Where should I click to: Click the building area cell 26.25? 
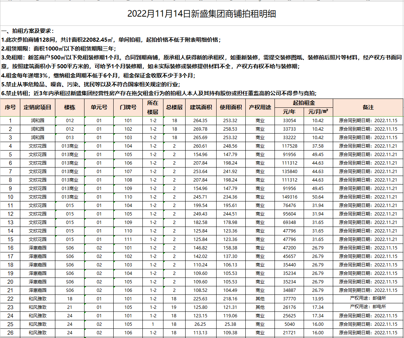201,324
